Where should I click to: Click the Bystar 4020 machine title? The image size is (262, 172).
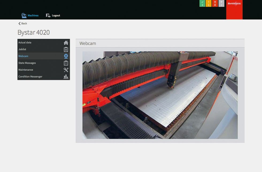click(34, 32)
